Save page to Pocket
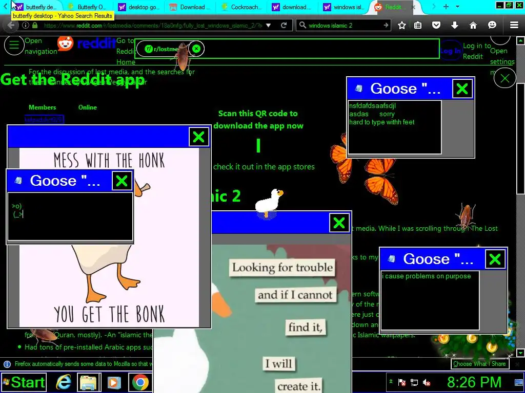 click(x=436, y=26)
